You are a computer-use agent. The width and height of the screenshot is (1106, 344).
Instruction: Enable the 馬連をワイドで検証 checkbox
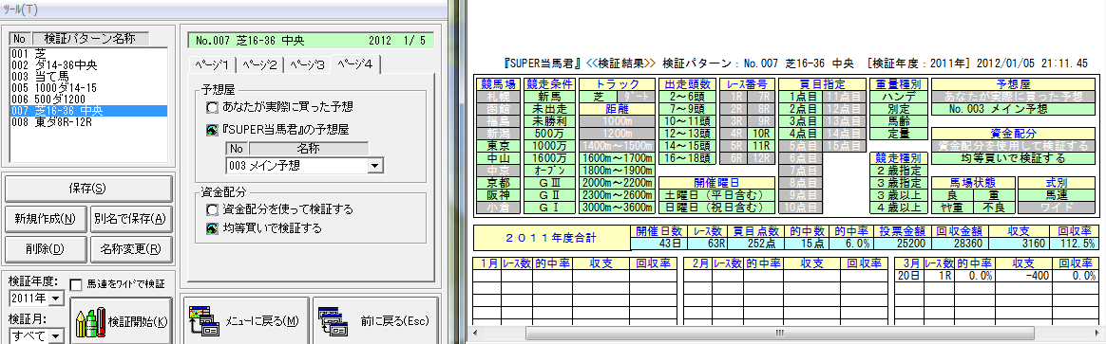(118, 284)
